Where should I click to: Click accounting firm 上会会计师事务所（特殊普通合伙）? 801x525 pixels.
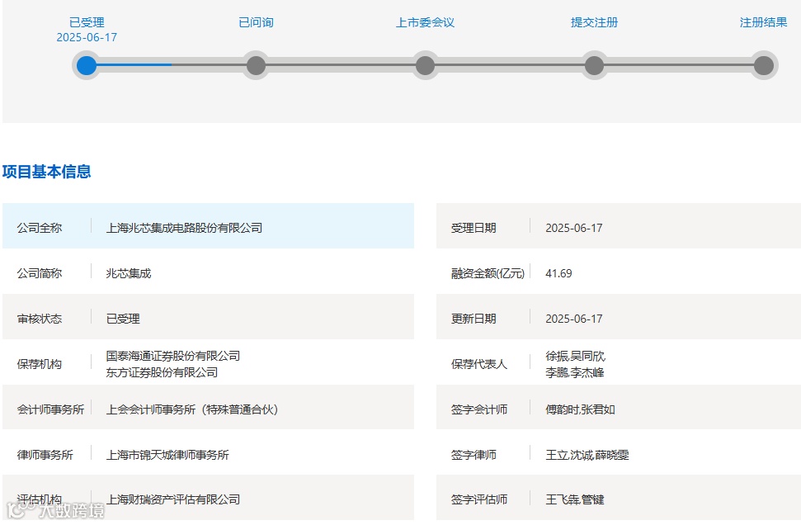point(192,409)
